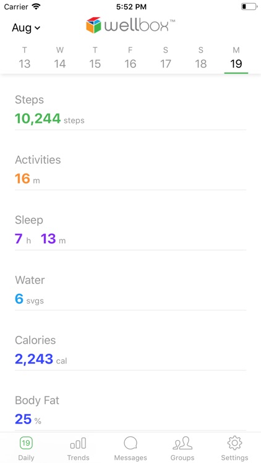261x463 pixels.
Task: Expand the Aug month dropdown
Action: 26,28
